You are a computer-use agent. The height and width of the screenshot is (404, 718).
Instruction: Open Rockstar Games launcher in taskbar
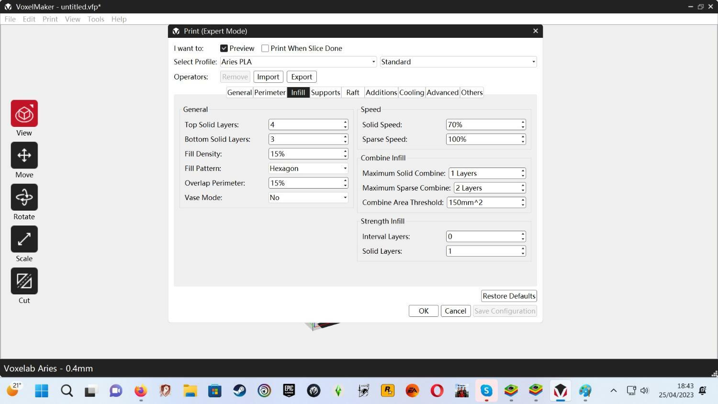[x=387, y=391]
